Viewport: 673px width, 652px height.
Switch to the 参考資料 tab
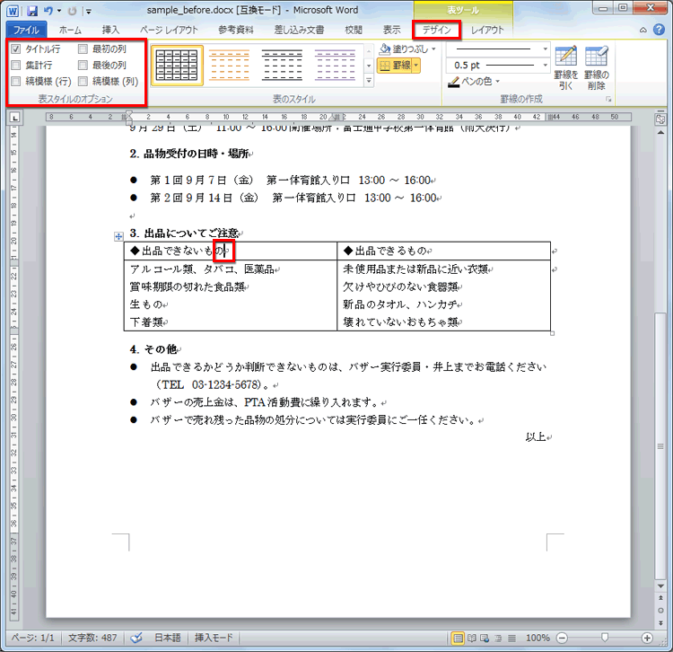[x=236, y=30]
